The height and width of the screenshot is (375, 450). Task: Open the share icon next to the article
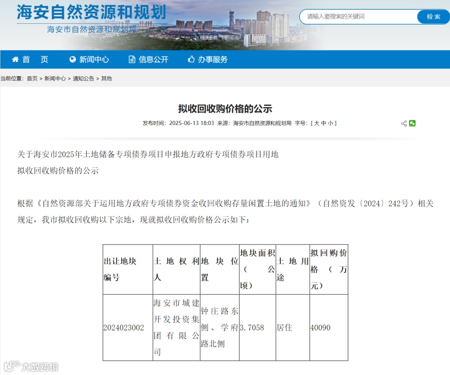click(403, 123)
